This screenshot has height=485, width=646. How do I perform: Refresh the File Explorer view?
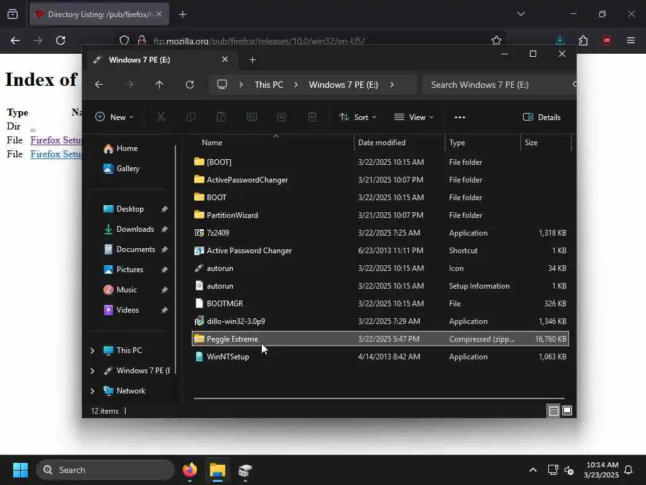tap(189, 85)
